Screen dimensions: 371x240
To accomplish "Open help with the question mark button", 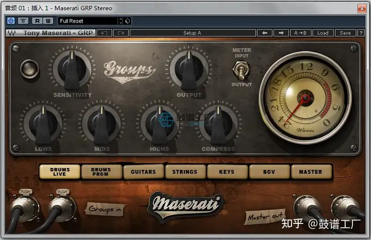I will (x=361, y=33).
